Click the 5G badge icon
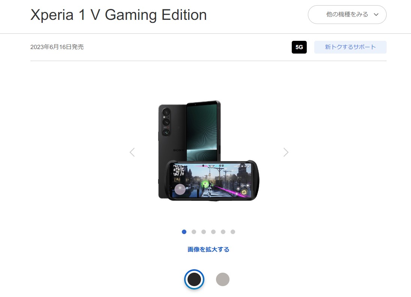Image resolution: width=411 pixels, height=297 pixels. [x=299, y=47]
